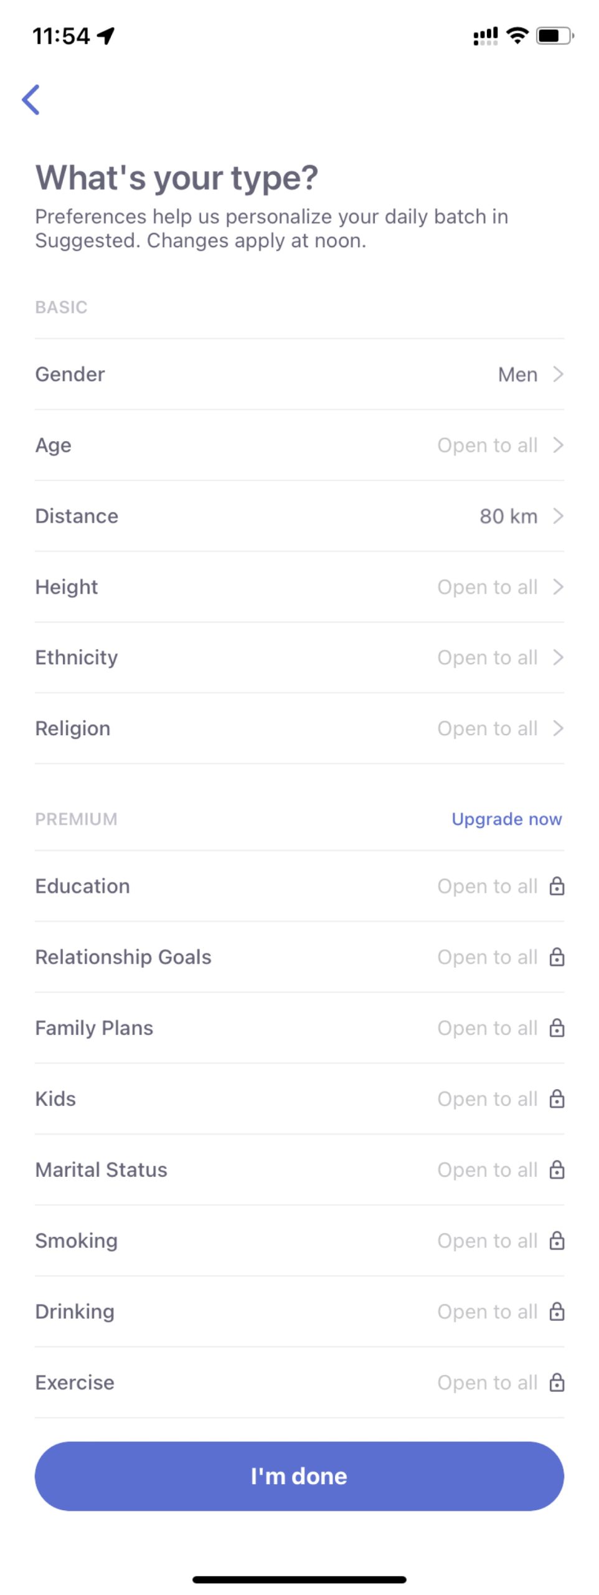Open the Ethnicity preference row

click(299, 657)
